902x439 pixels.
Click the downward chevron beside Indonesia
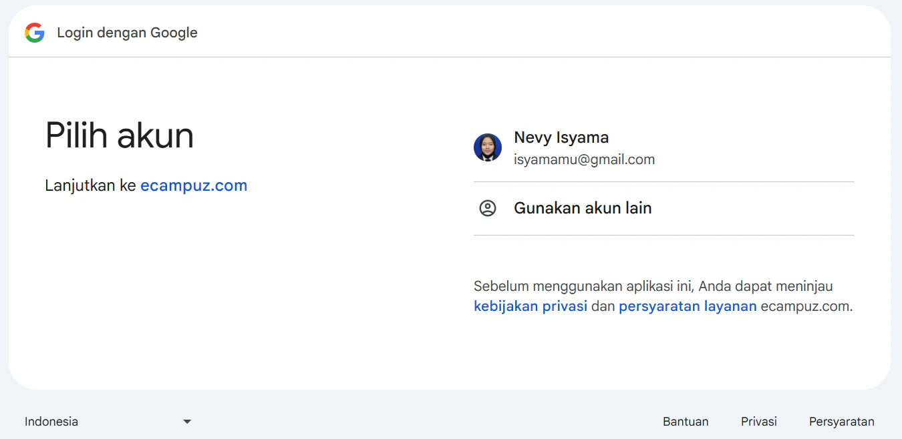point(187,421)
